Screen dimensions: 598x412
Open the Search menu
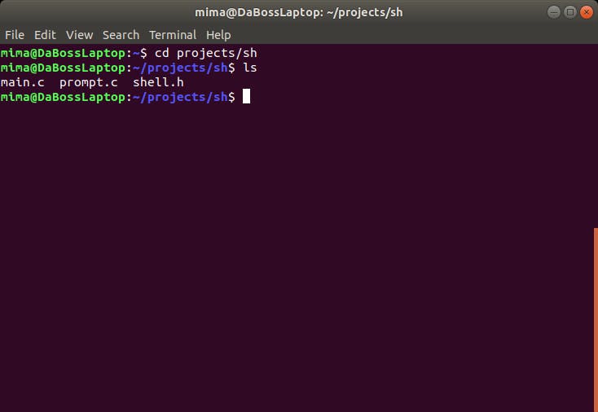coord(121,35)
